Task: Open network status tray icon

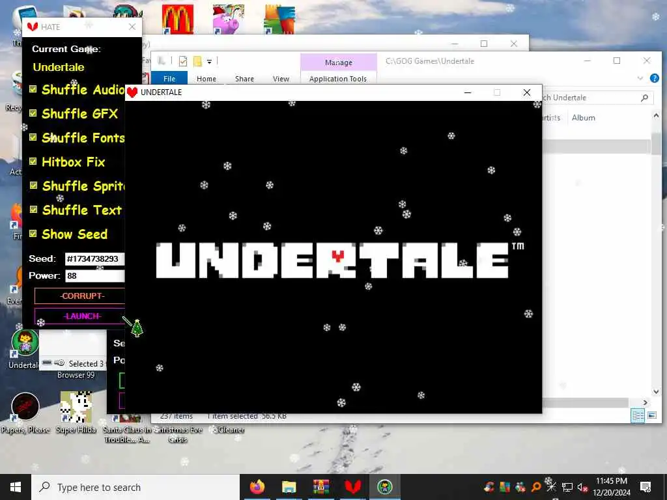Action: tap(567, 487)
